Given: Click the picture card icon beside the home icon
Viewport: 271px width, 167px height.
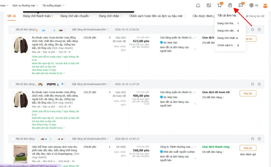Looking at the screenshot, I should [x=209, y=5].
